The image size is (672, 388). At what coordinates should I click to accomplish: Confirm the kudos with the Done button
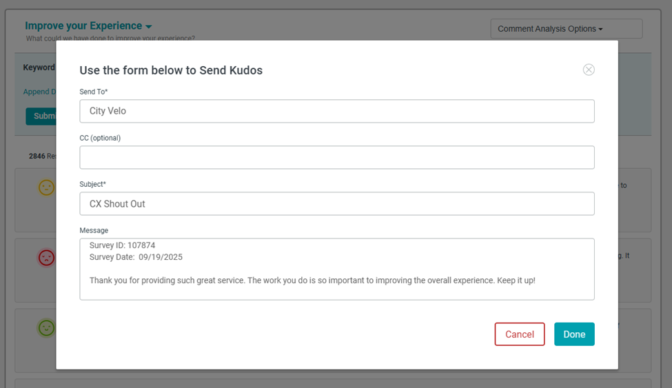[573, 334]
